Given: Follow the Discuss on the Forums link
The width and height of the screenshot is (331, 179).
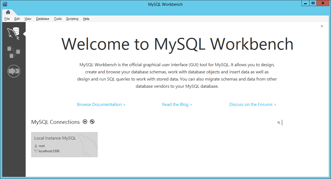Looking at the screenshot, I should click(x=253, y=105).
